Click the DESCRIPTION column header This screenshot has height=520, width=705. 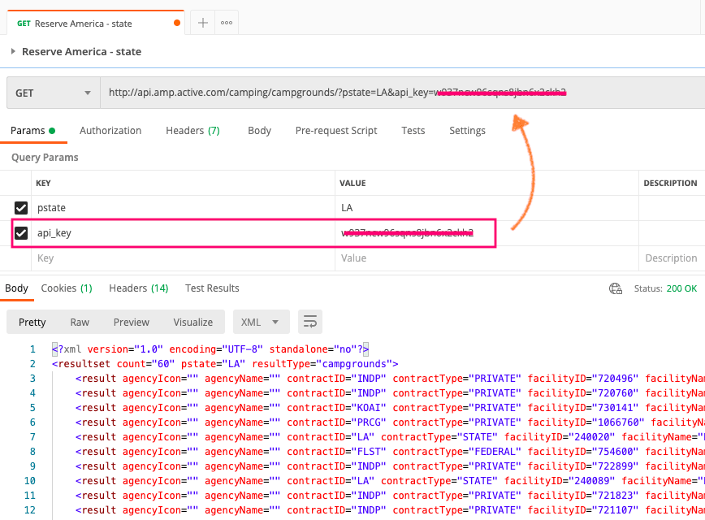[x=670, y=183]
